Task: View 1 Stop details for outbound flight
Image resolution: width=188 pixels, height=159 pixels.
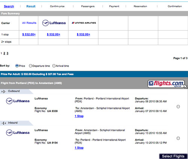Action: [79, 116]
